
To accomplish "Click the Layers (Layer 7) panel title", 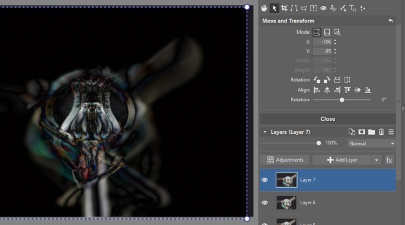I will click(291, 132).
